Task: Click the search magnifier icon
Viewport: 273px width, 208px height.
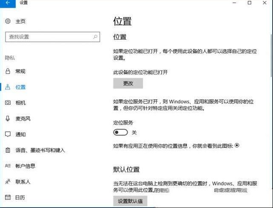Action: (95, 37)
